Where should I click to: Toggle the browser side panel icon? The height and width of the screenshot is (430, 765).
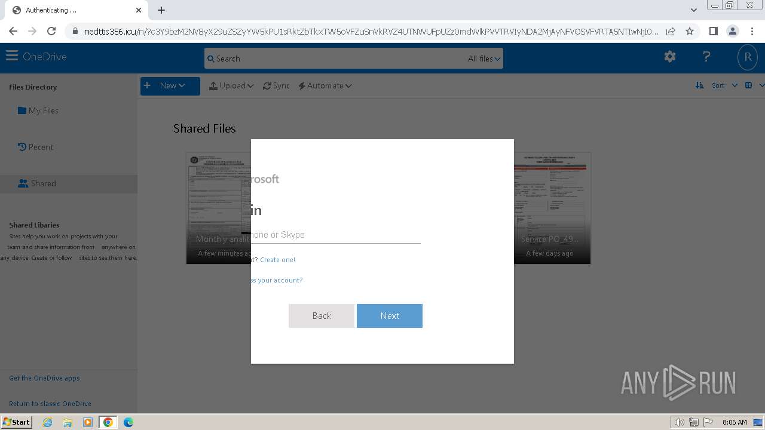pyautogui.click(x=714, y=31)
